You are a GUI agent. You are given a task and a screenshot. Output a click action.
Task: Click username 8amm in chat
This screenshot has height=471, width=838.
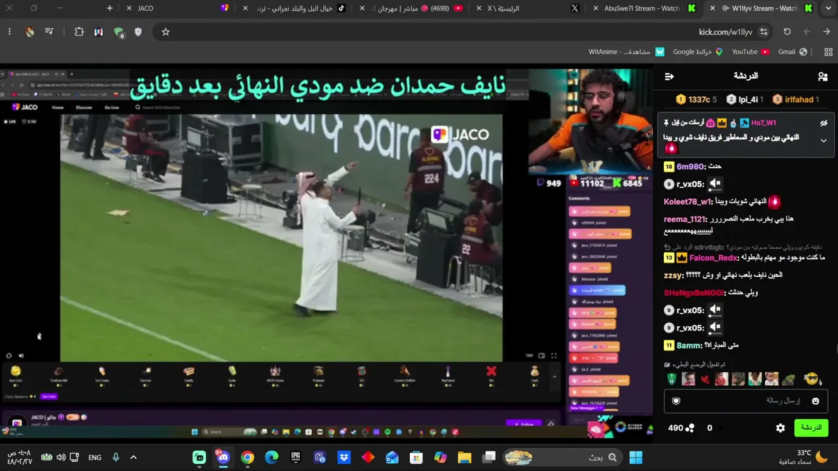pos(689,345)
